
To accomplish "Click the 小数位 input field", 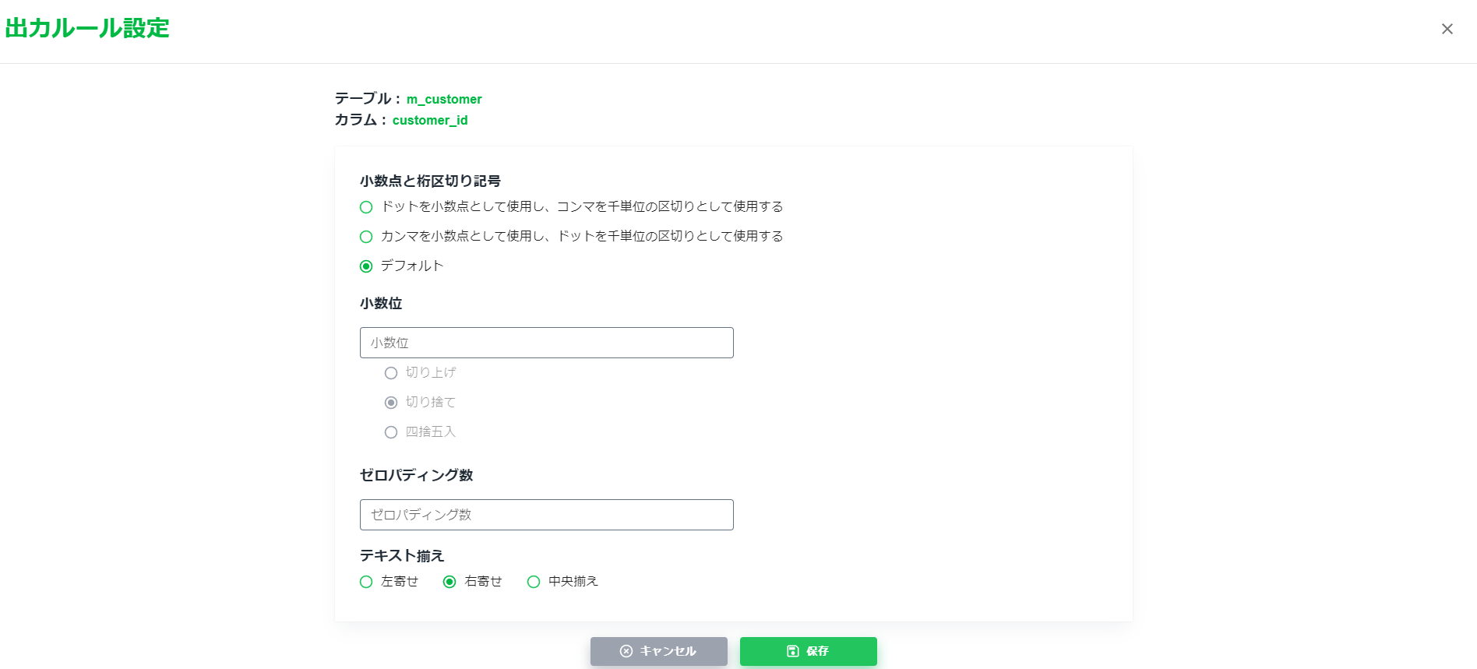I will point(546,343).
